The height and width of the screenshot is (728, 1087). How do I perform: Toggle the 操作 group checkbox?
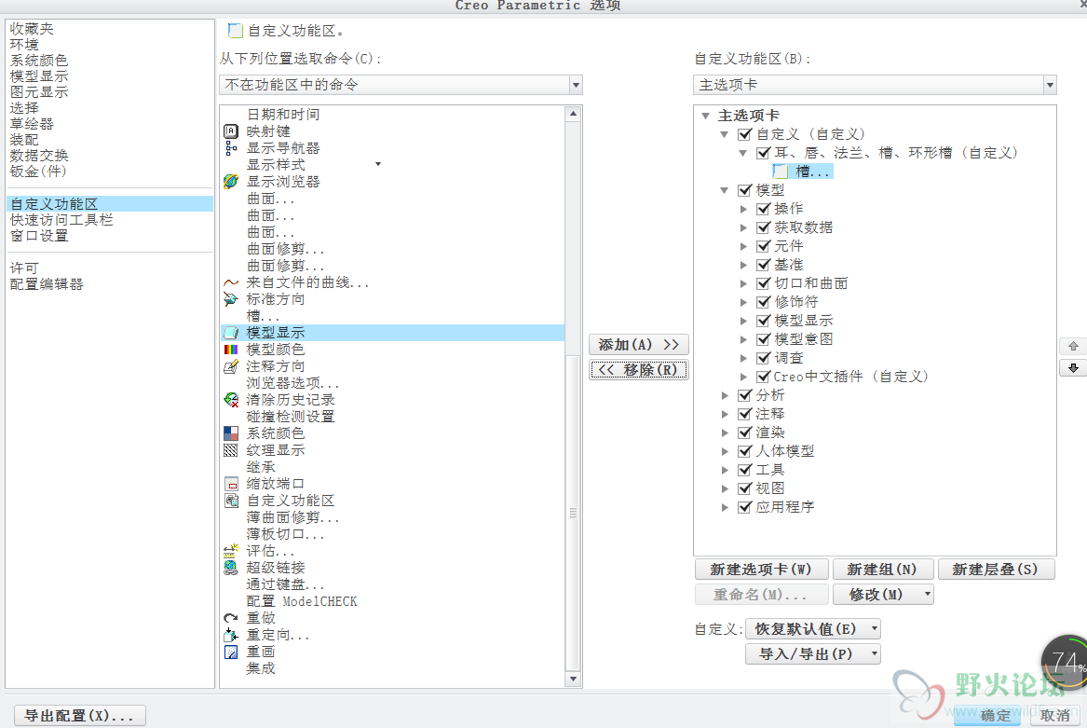pyautogui.click(x=763, y=208)
